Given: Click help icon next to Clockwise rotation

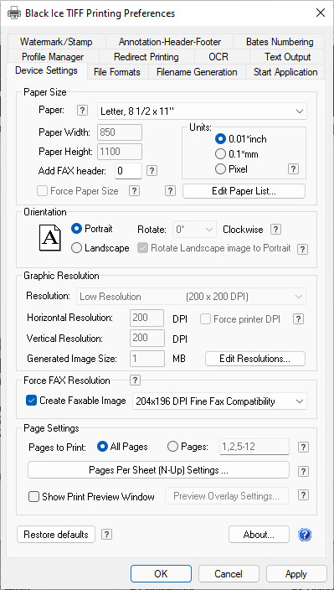Looking at the screenshot, I should coord(275,229).
